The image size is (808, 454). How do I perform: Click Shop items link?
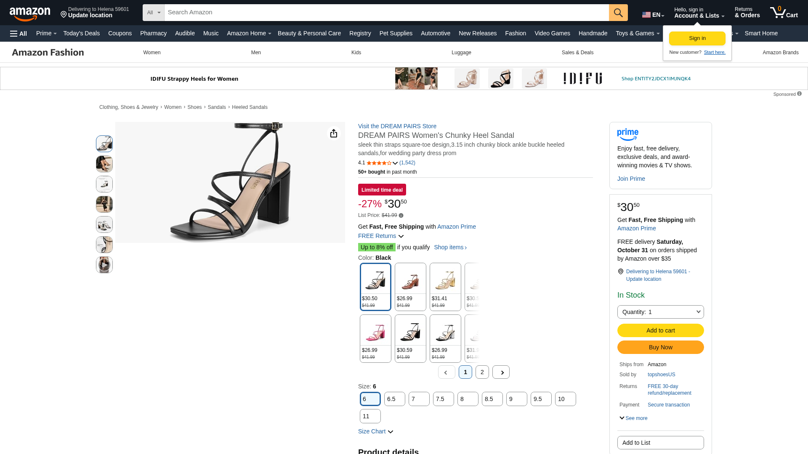(450, 248)
